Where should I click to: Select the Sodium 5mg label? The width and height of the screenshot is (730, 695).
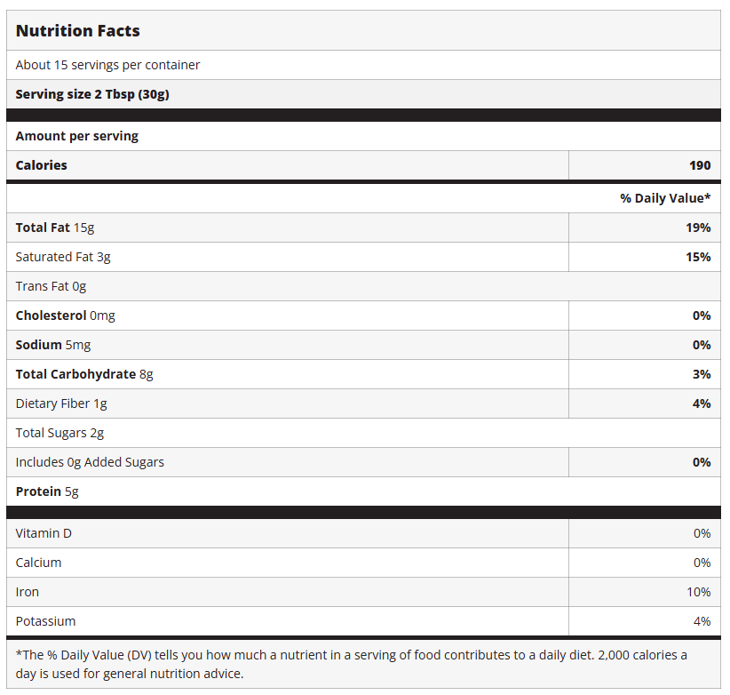coord(53,345)
